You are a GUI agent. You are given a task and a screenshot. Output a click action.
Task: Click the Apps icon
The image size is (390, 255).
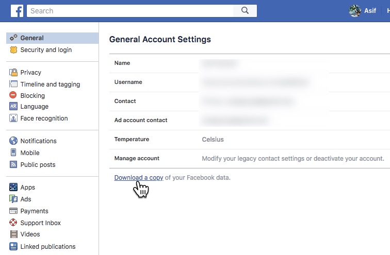click(13, 187)
